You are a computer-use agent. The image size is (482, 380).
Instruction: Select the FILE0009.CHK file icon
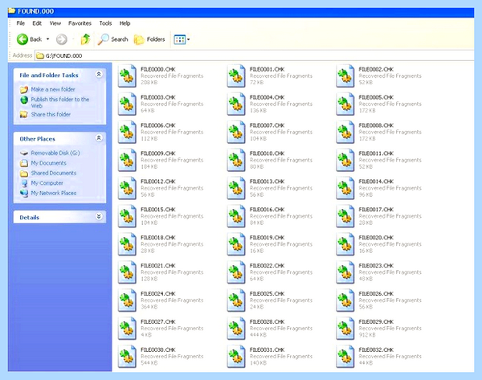(127, 160)
